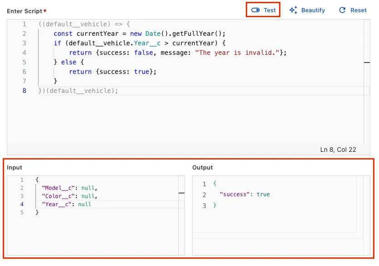Click the "Color__c": null input line
The width and height of the screenshot is (379, 266).
[x=70, y=196]
